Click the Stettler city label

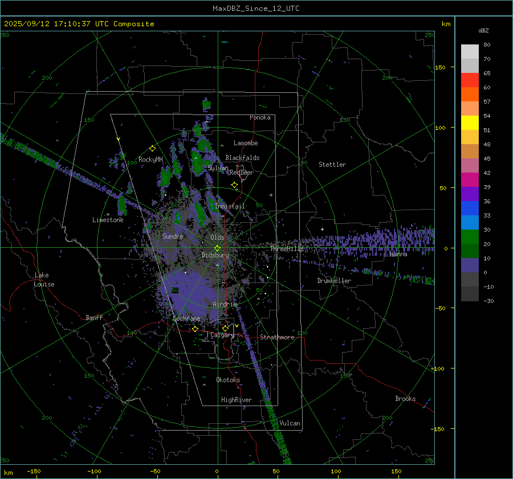332,165
